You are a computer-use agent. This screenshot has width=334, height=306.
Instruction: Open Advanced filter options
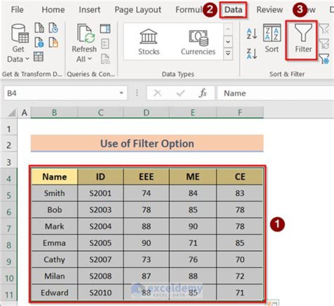[324, 59]
